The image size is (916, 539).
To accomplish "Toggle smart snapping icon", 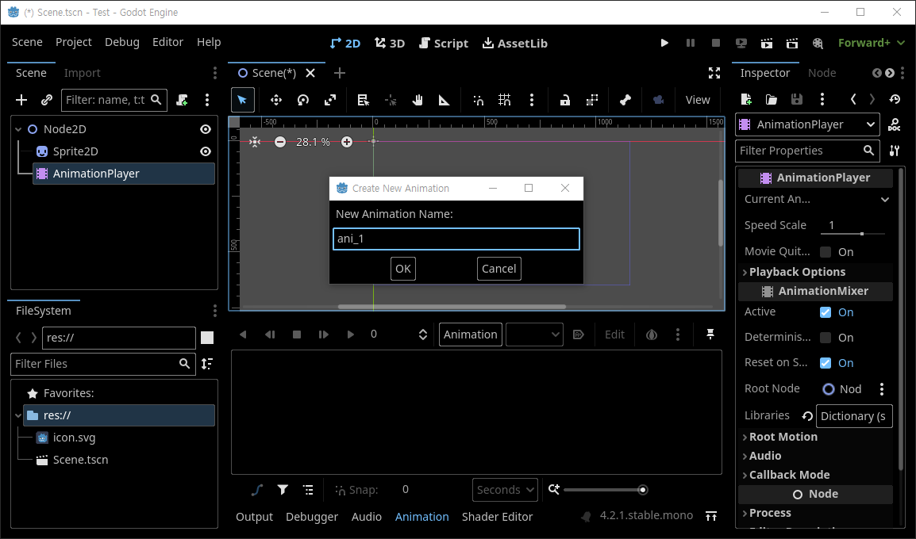I will click(x=479, y=101).
